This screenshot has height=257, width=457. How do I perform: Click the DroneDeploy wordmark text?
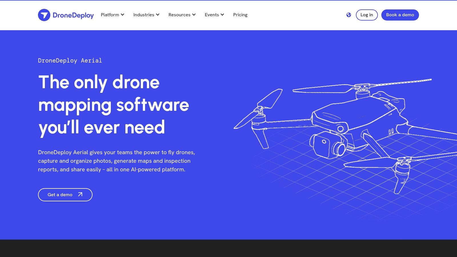[x=73, y=15]
